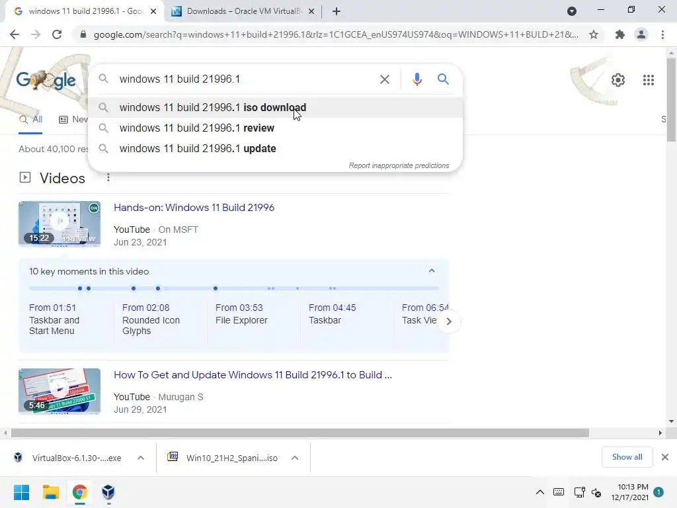This screenshot has width=677, height=508.
Task: Select the All results tab
Action: coord(30,120)
